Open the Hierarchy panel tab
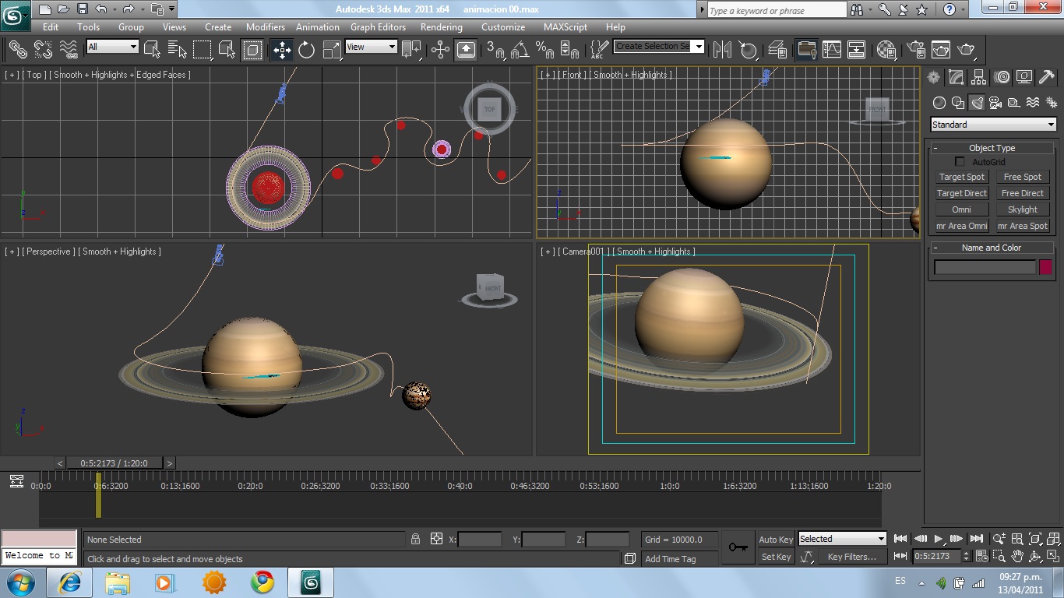This screenshot has height=598, width=1064. coord(979,77)
